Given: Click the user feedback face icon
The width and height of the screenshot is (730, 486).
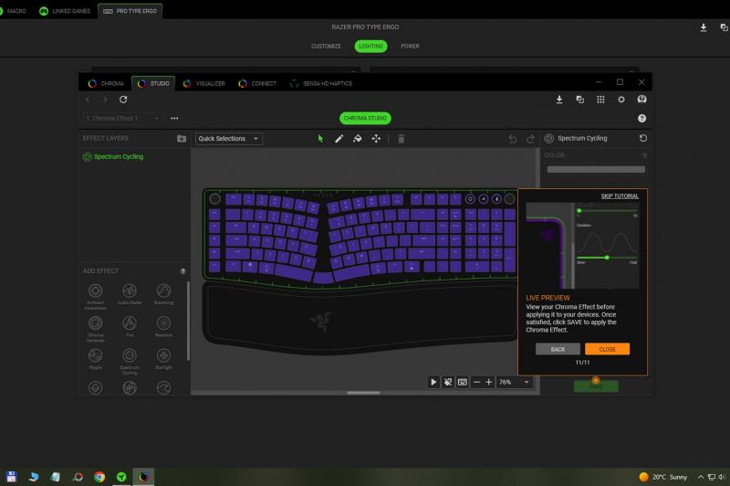Looking at the screenshot, I should click(x=641, y=100).
